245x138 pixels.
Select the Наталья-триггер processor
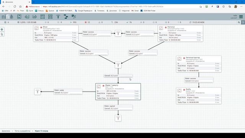coord(199,64)
